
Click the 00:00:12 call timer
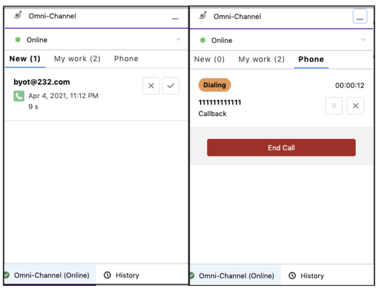(350, 85)
